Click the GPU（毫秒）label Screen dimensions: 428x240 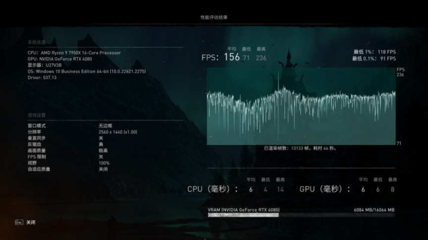[x=325, y=189]
